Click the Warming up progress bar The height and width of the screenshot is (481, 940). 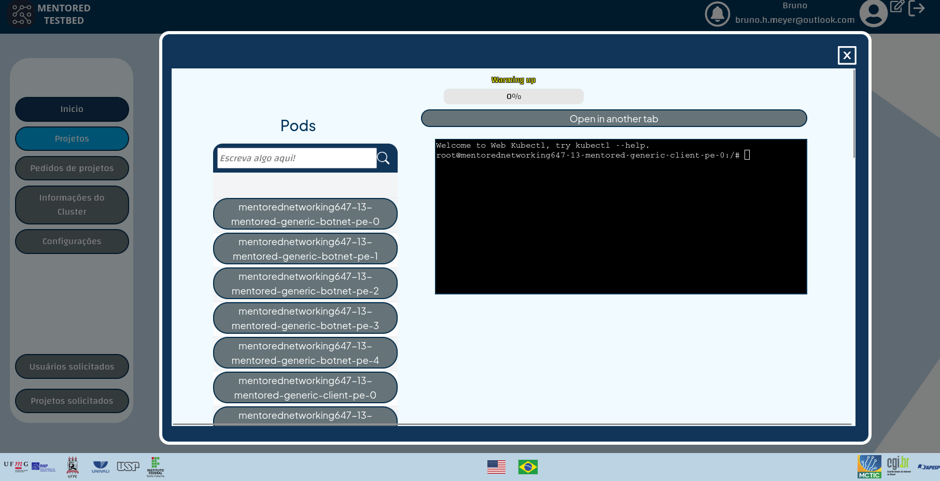coord(513,96)
